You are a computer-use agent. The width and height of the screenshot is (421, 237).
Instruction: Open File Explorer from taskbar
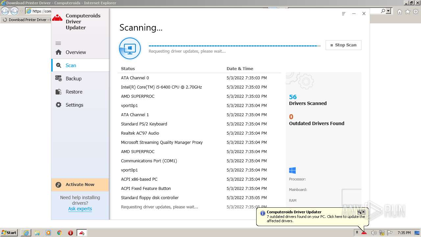pyautogui.click(x=37, y=233)
